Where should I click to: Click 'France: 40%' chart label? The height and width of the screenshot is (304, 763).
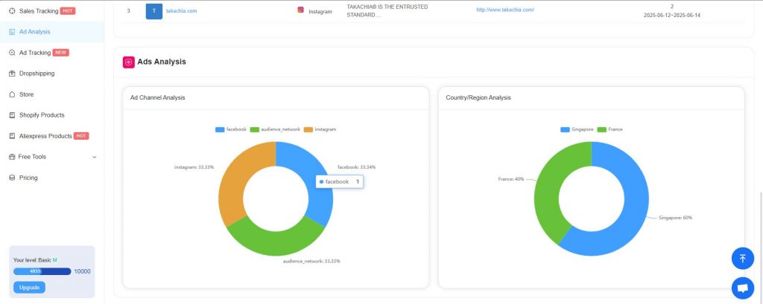511,179
